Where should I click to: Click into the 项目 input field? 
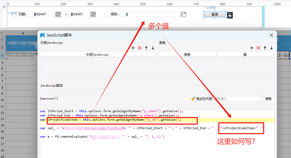click(153, 14)
